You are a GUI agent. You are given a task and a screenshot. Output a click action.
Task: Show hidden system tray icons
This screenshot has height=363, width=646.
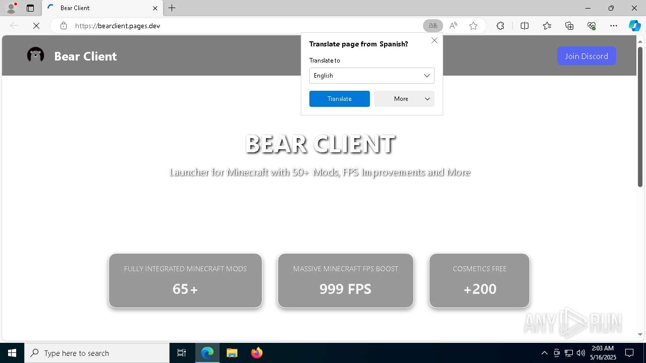click(544, 353)
